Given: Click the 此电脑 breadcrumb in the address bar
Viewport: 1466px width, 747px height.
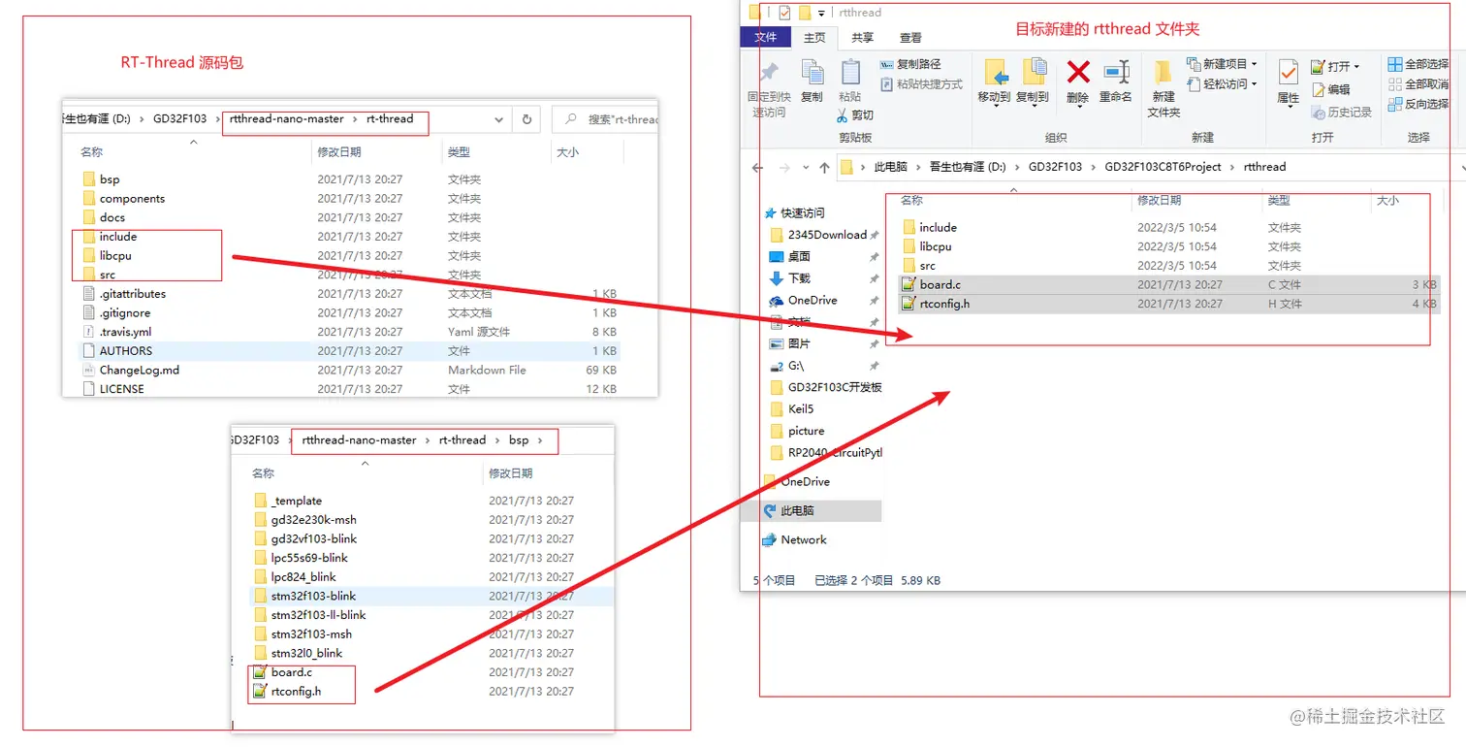Looking at the screenshot, I should [x=890, y=167].
